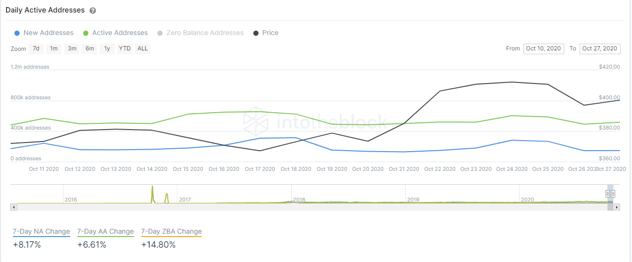Enable the Zero Balance Addresses series
This screenshot has width=632, height=262.
(200, 33)
